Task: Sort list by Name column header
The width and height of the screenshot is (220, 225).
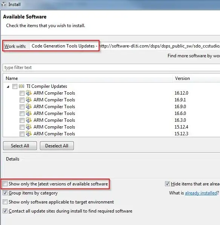Action: (x=88, y=78)
